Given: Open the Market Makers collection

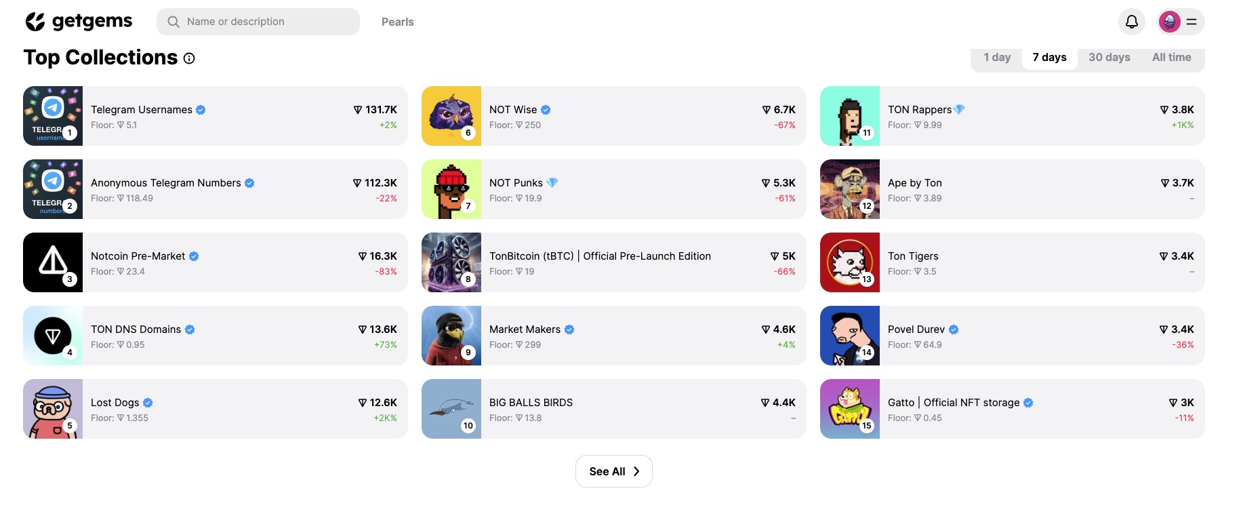Looking at the screenshot, I should (525, 330).
